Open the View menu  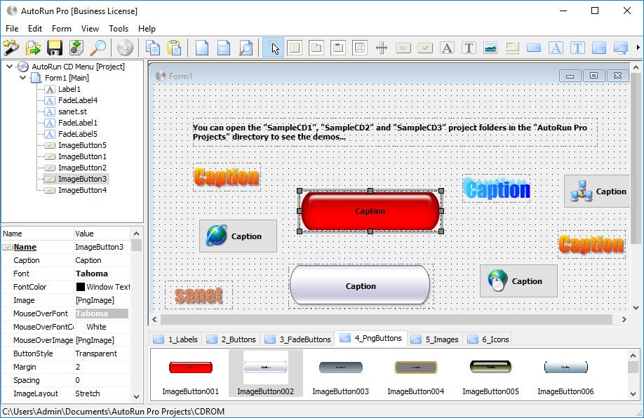[90, 28]
